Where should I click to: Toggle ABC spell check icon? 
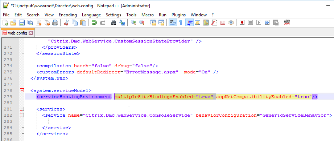(287, 23)
